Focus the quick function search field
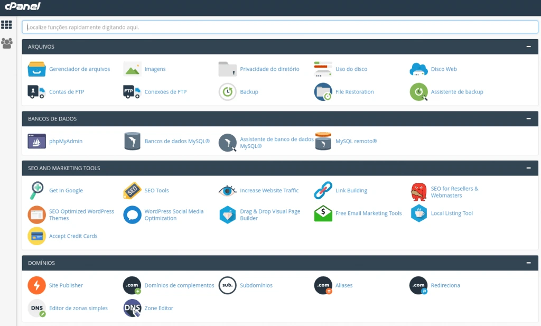The width and height of the screenshot is (541, 326). pyautogui.click(x=280, y=27)
